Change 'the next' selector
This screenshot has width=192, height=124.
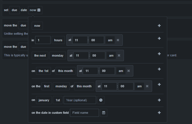point(40,55)
